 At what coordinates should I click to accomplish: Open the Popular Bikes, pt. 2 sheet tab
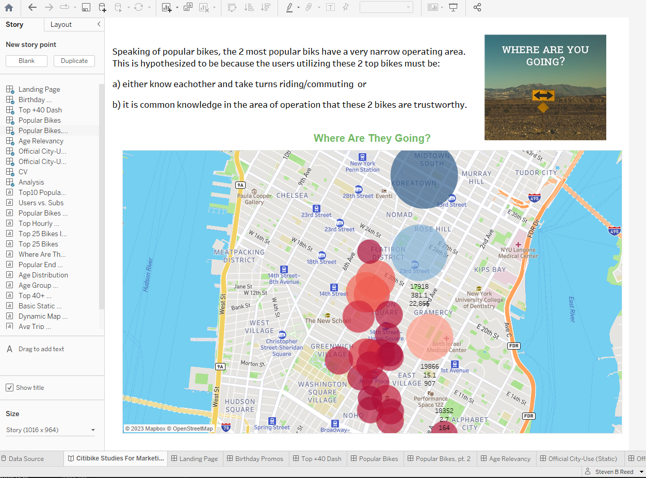pyautogui.click(x=440, y=458)
